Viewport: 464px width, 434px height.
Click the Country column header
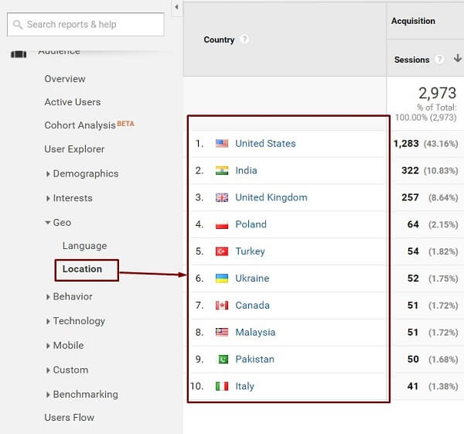pos(219,39)
